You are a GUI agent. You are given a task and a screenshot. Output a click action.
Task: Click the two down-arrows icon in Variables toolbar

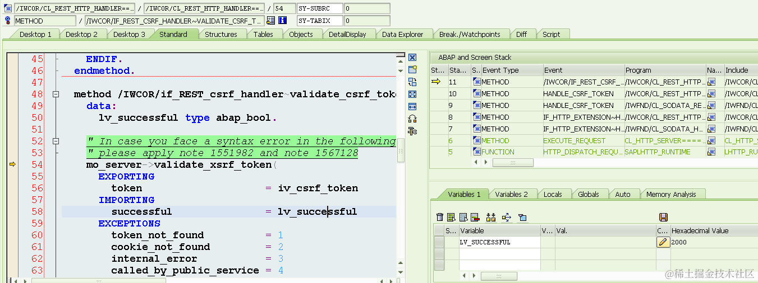[x=491, y=217]
